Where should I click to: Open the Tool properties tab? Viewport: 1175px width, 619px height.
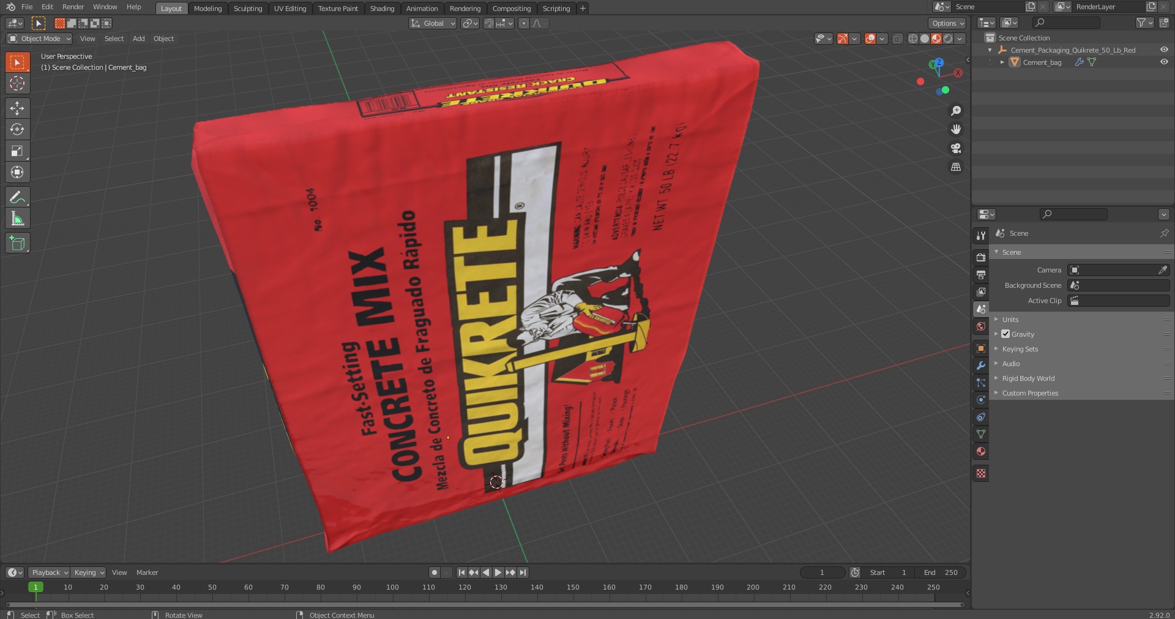point(981,236)
